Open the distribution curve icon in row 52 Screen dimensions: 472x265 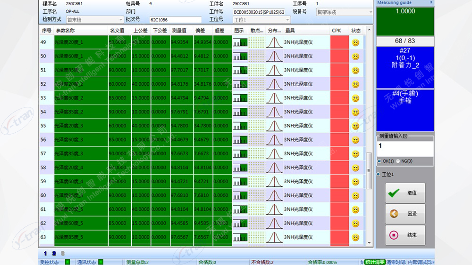(274, 84)
